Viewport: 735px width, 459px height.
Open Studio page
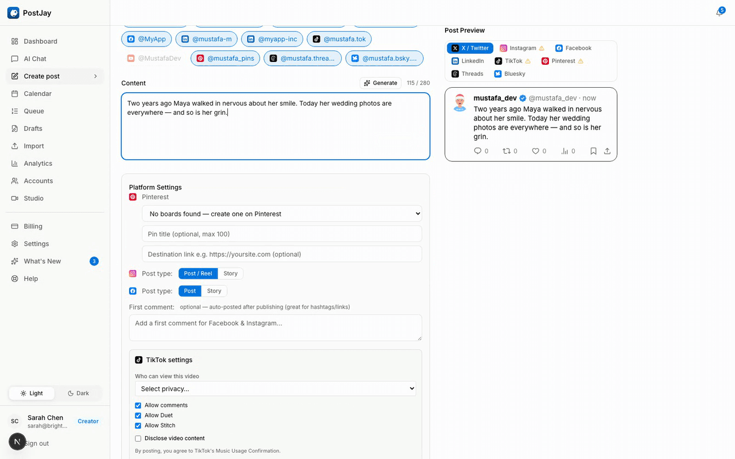(x=55, y=198)
